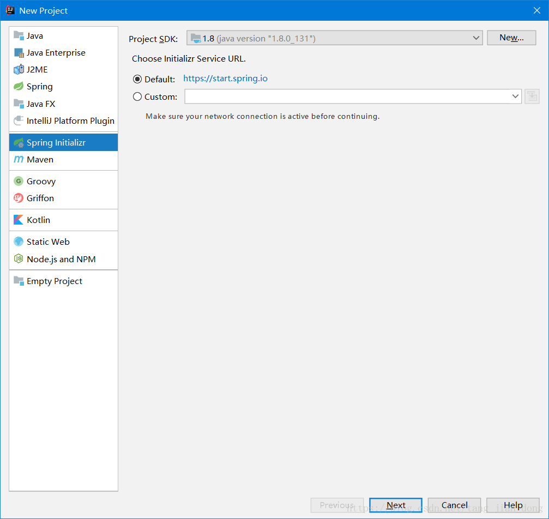Screen dimensions: 549x519
Task: Click the Next button
Action: 396,505
